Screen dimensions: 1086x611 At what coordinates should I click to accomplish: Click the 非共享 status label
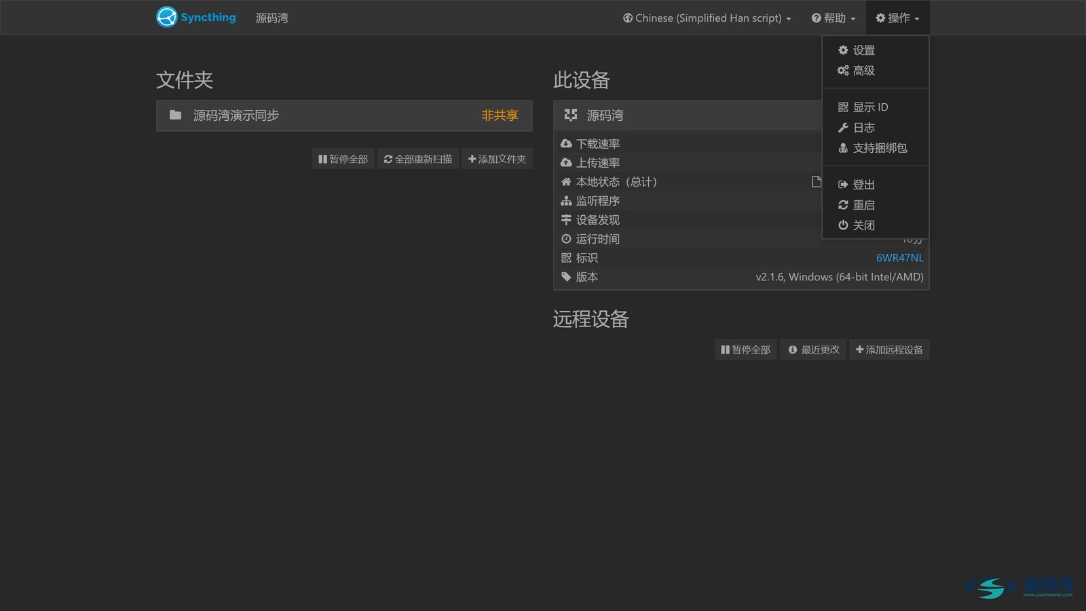(500, 115)
